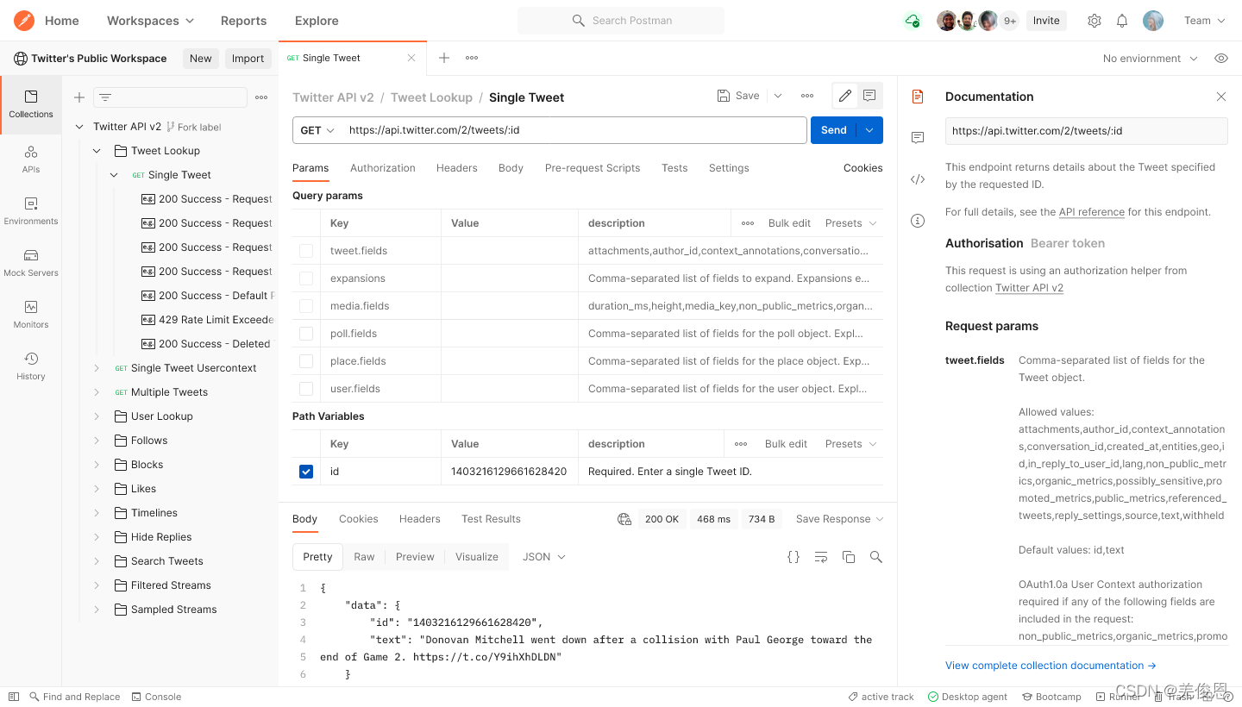Screen dimensions: 1242x707
Task: Enable the media.fields parameter checkbox
Action: tap(306, 306)
